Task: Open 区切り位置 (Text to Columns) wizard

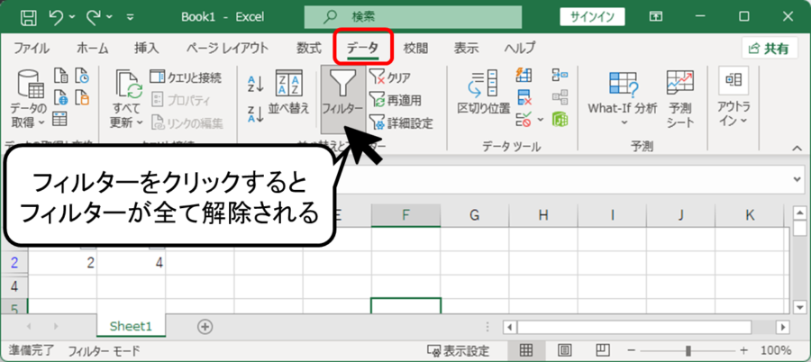Action: point(484,92)
